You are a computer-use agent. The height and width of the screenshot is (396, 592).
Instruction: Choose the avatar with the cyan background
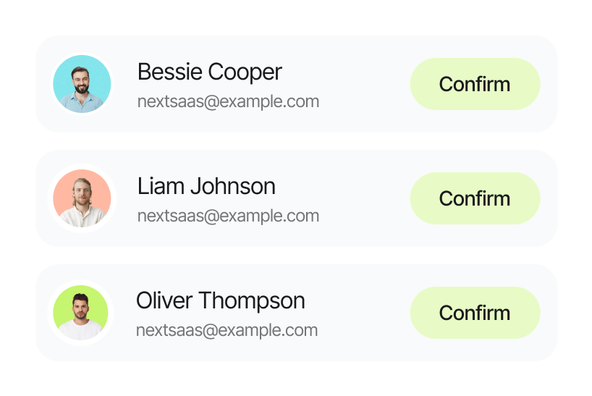click(82, 84)
